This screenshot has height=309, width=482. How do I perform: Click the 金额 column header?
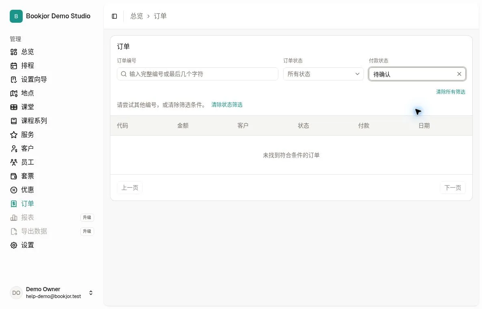coord(183,125)
